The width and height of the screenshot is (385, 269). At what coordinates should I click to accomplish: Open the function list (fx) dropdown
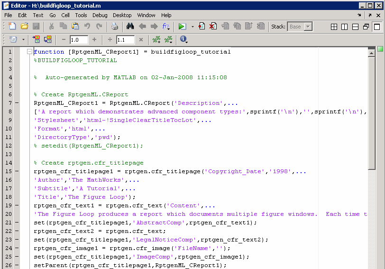pos(166,27)
